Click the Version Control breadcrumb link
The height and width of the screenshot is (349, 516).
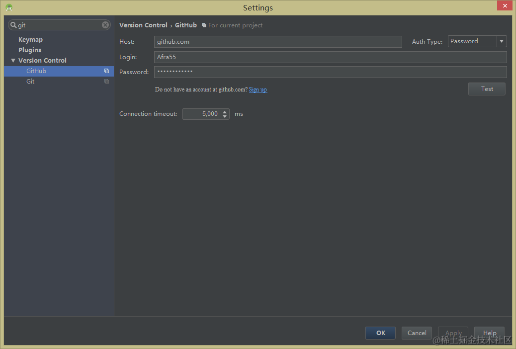(143, 25)
